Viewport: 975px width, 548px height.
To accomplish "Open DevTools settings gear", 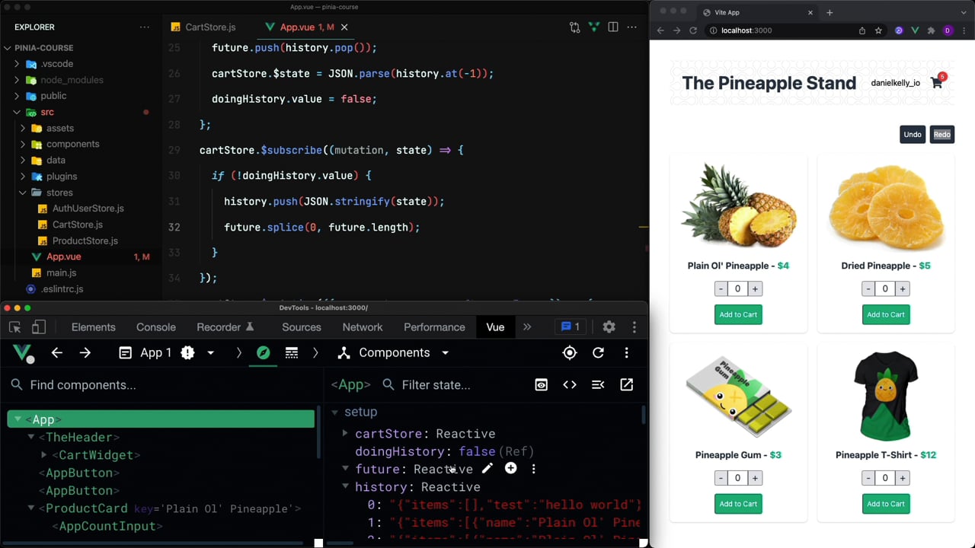I will [609, 327].
